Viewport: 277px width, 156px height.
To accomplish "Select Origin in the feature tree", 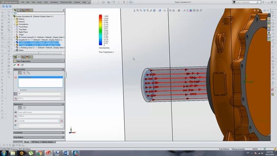I will click(x=21, y=35).
